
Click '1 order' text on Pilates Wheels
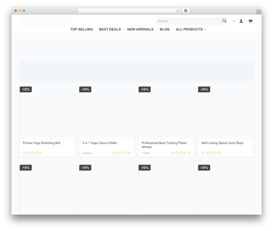click(x=146, y=153)
